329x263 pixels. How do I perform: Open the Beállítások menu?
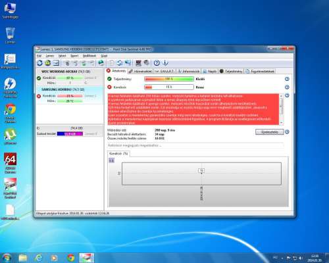coord(89,56)
